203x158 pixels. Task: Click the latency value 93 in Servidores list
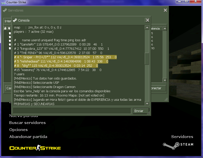[x=153, y=48]
